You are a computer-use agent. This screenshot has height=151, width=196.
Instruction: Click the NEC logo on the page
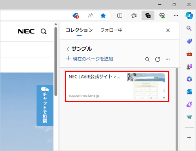coord(26,31)
